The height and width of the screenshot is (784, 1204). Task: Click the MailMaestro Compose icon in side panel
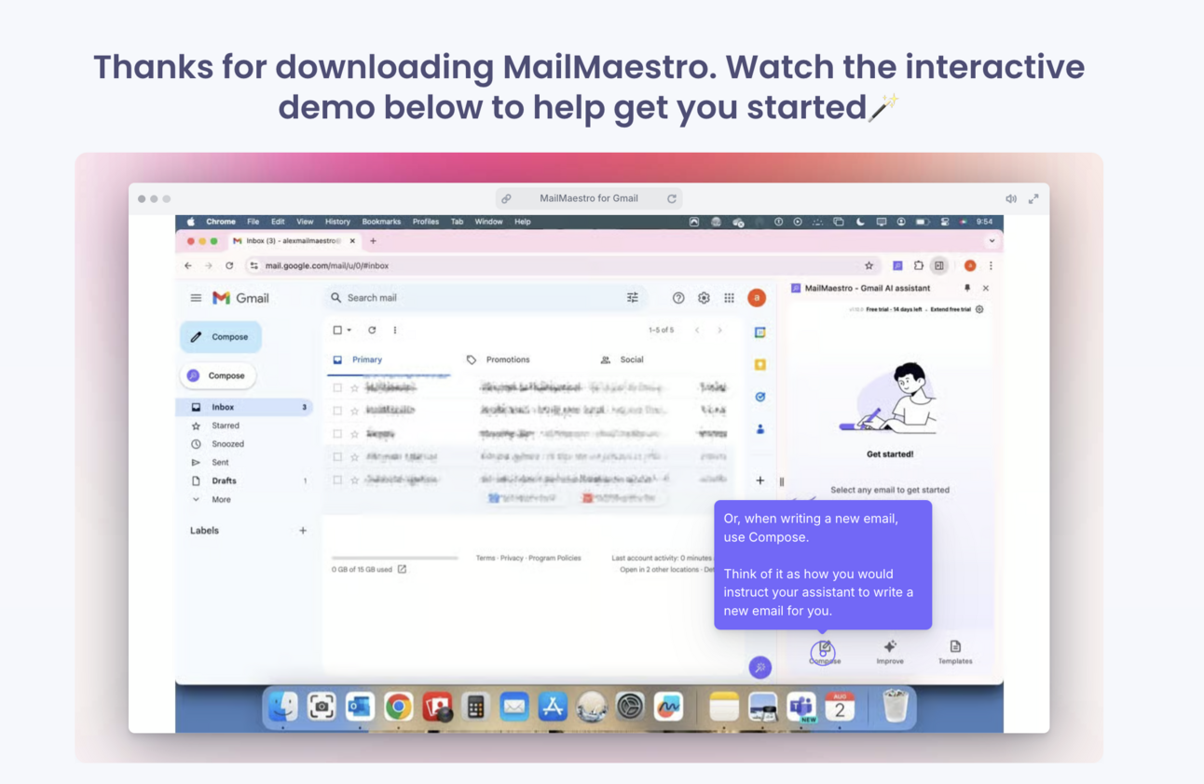(x=824, y=652)
